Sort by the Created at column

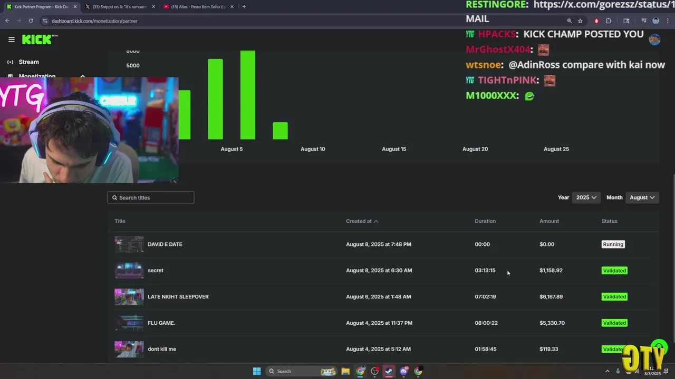click(x=362, y=221)
